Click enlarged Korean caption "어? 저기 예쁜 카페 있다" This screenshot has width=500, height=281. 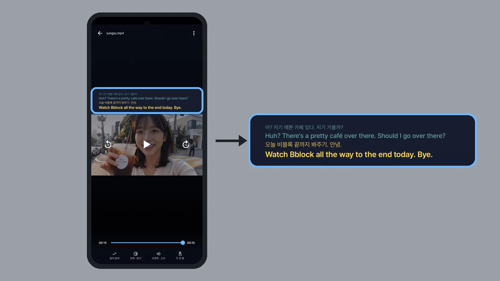click(290, 127)
